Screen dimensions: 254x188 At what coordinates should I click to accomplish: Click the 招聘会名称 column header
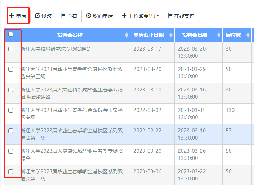coord(70,35)
